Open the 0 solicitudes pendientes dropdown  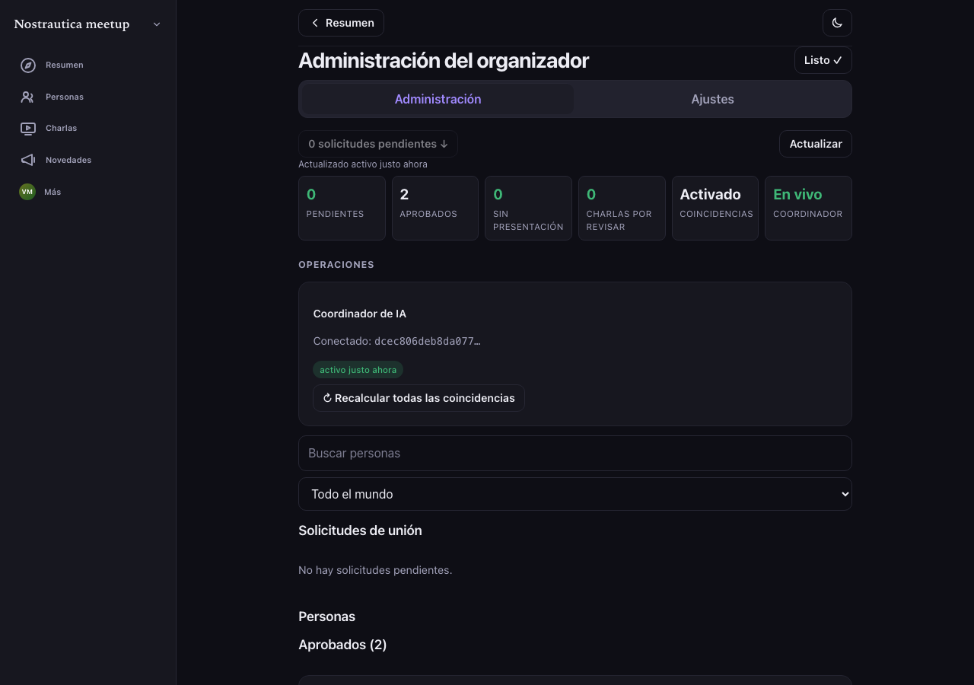coord(378,144)
